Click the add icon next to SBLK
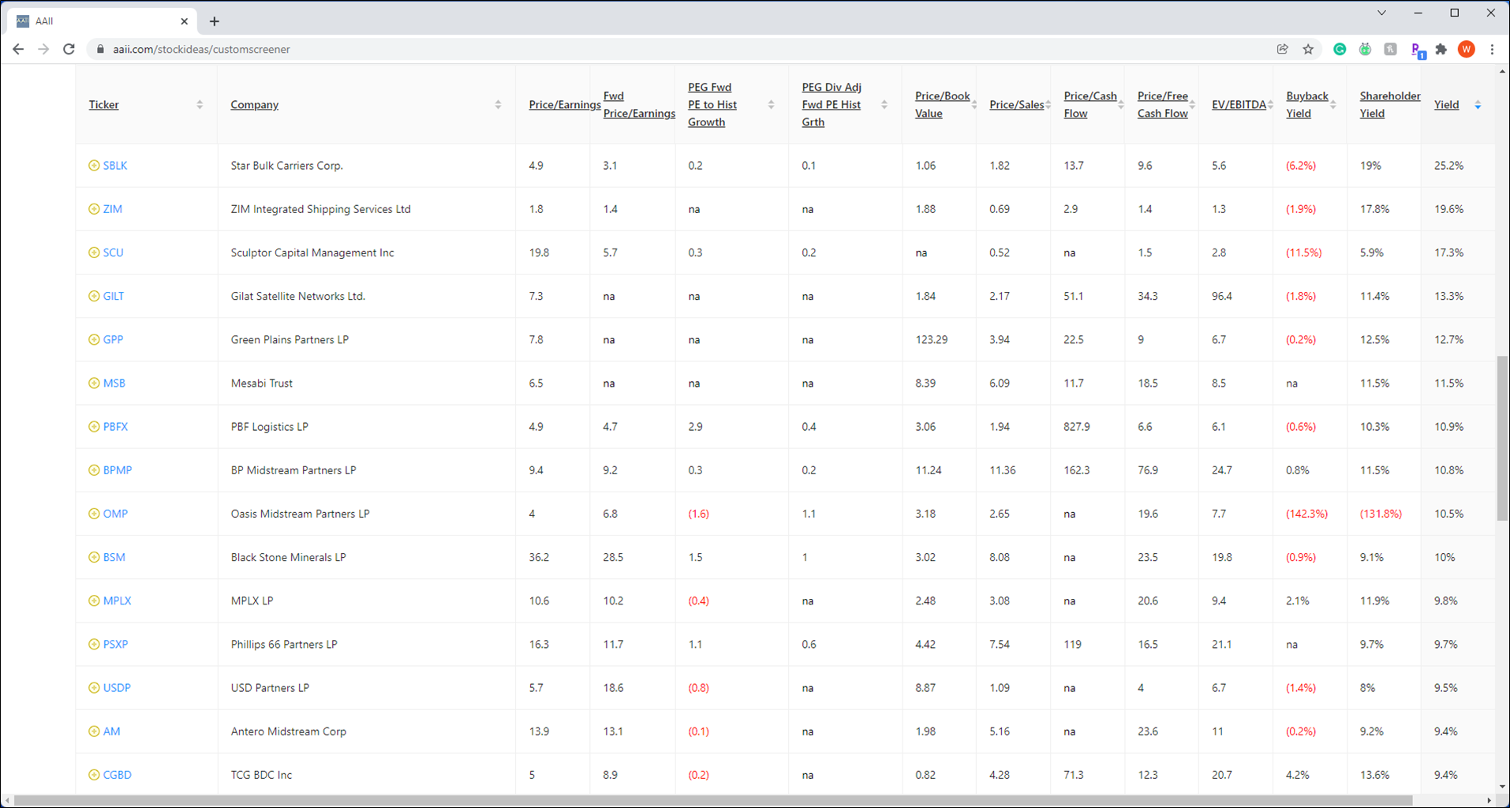The width and height of the screenshot is (1510, 808). point(94,166)
